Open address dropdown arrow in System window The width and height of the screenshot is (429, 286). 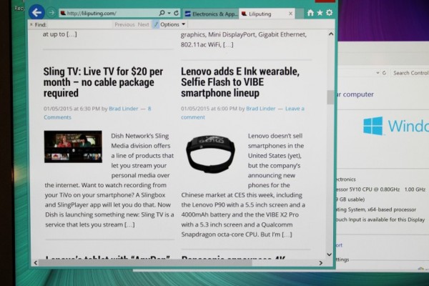click(378, 73)
